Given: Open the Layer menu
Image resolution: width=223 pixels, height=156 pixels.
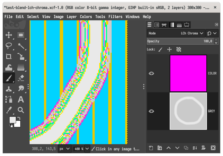Looking at the screenshot, I should (x=72, y=17).
